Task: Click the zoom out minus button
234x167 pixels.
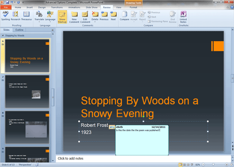Action: 203,165
